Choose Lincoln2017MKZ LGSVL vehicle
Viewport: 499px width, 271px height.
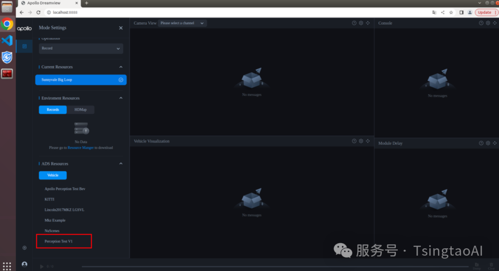click(x=64, y=210)
